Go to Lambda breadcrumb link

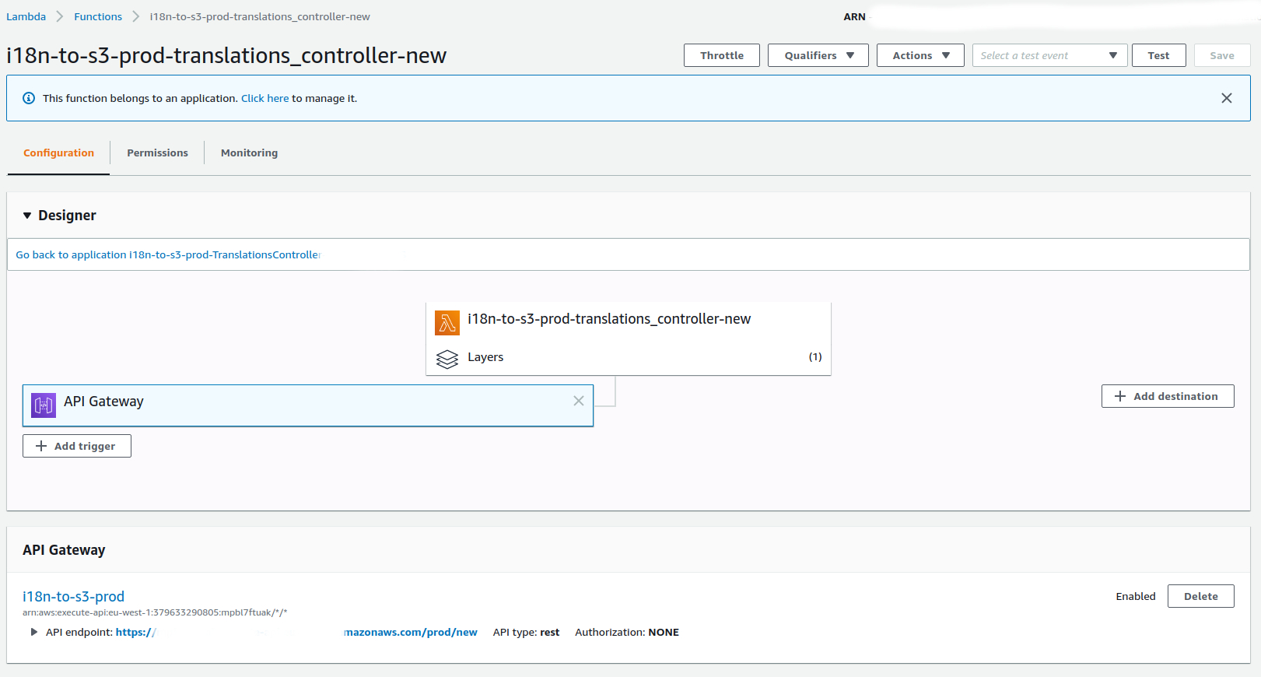[x=26, y=16]
